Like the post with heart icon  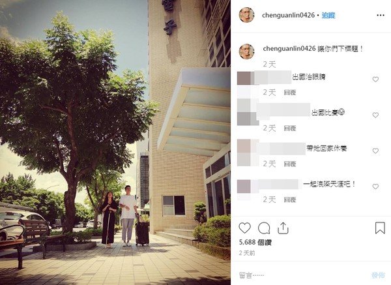pyautogui.click(x=244, y=228)
